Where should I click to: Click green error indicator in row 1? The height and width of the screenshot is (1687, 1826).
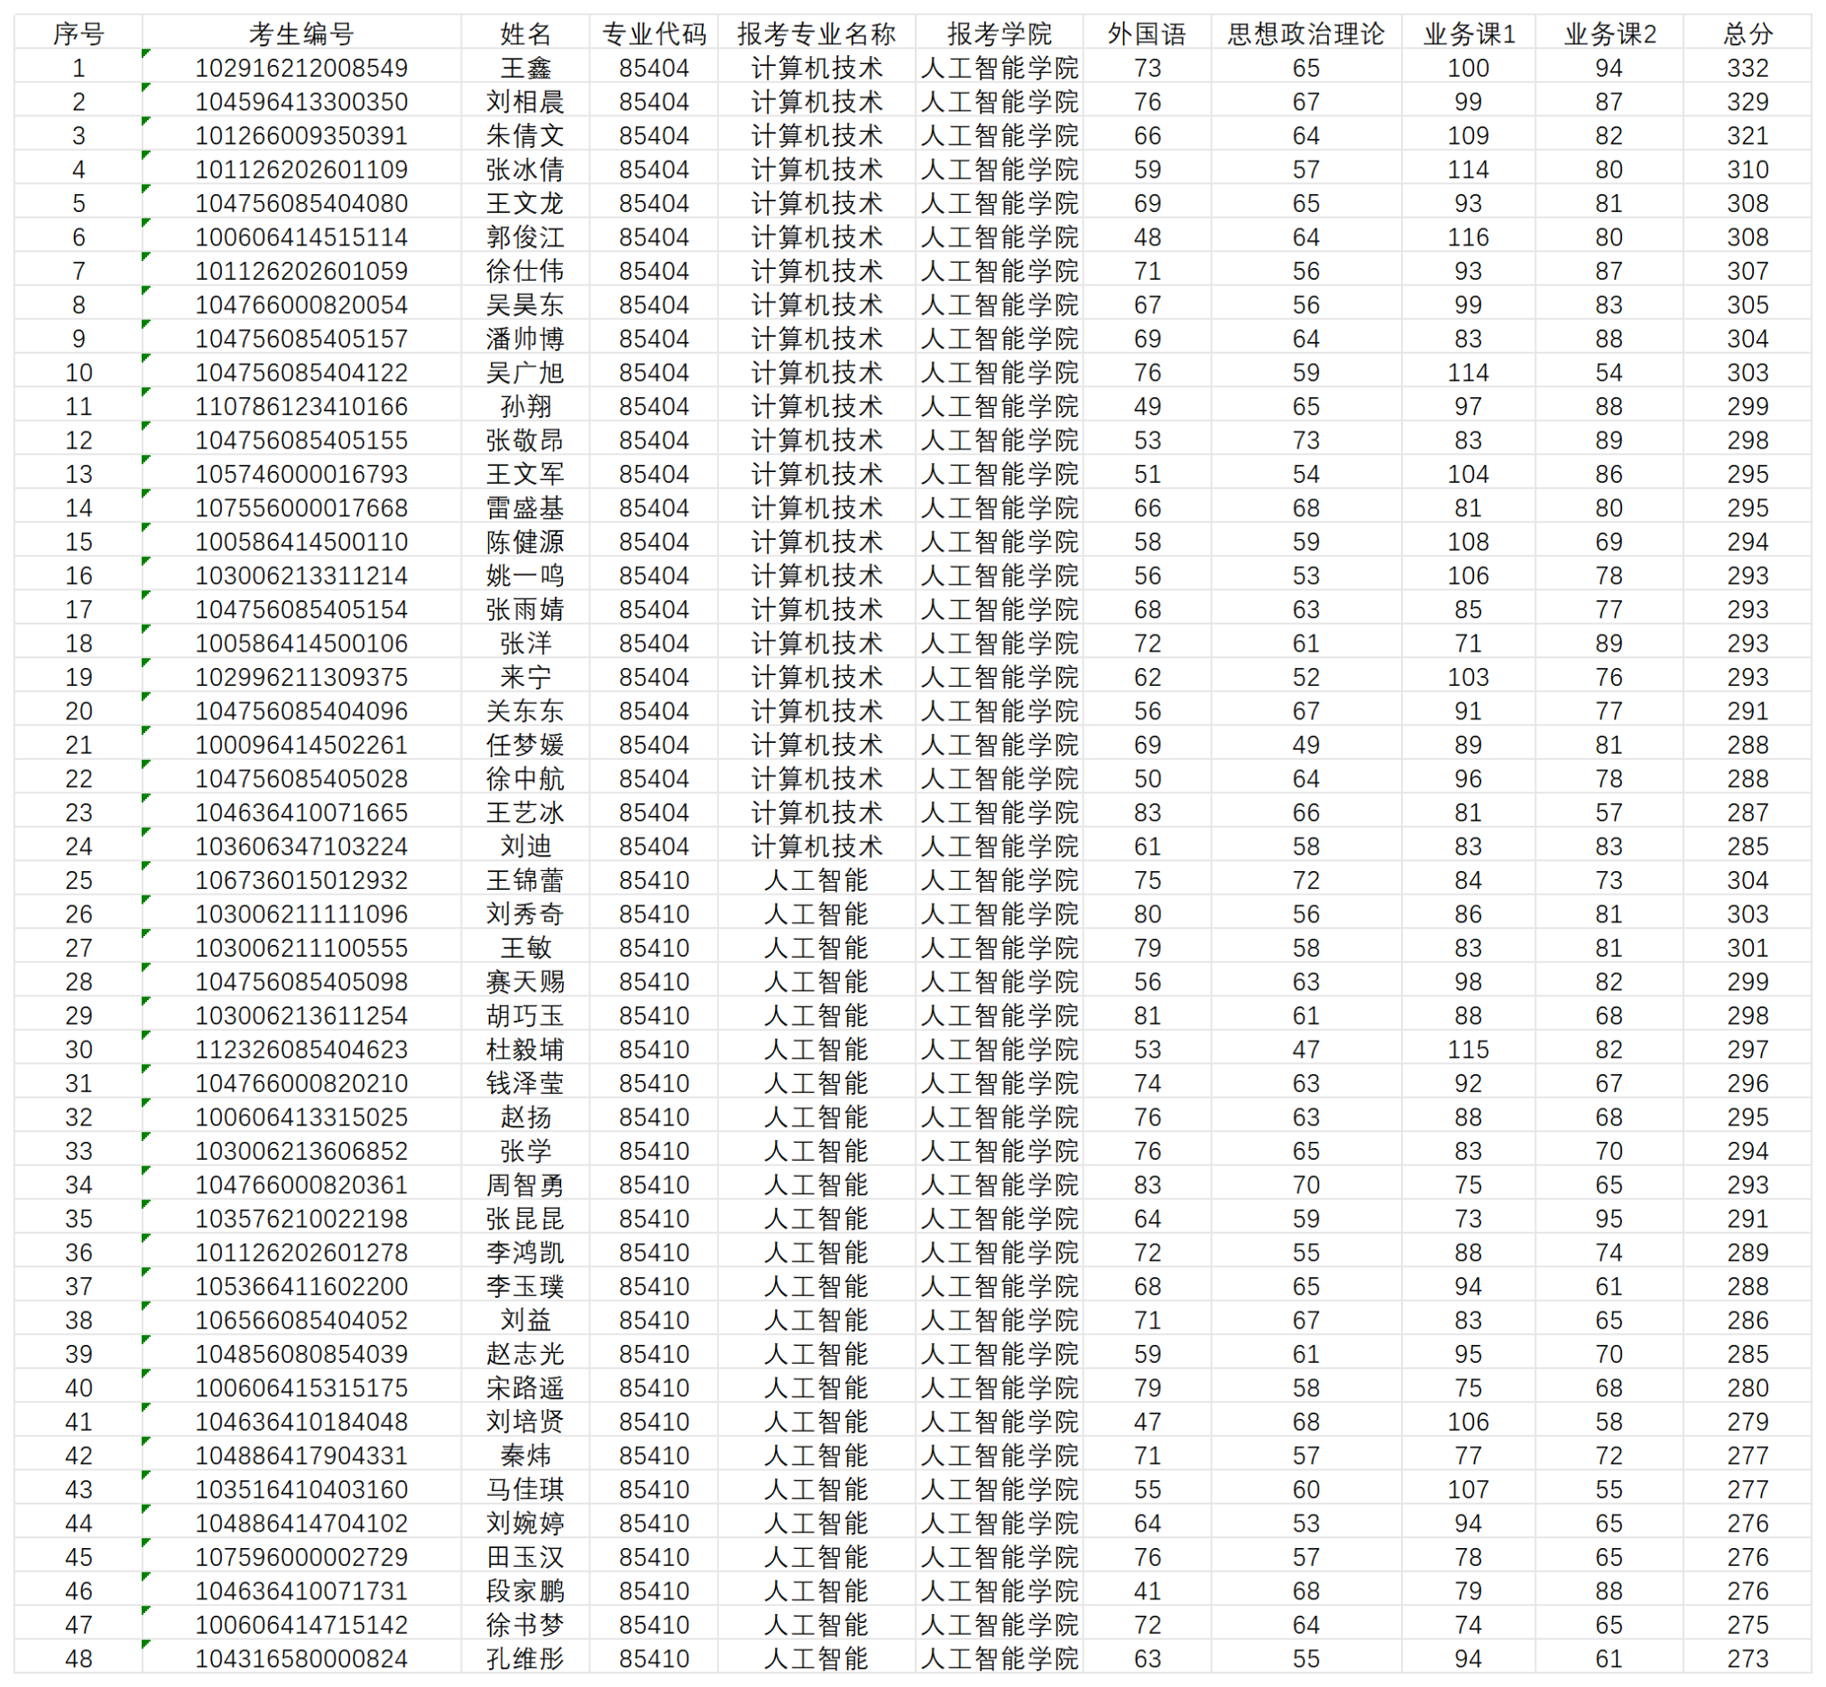tap(146, 54)
